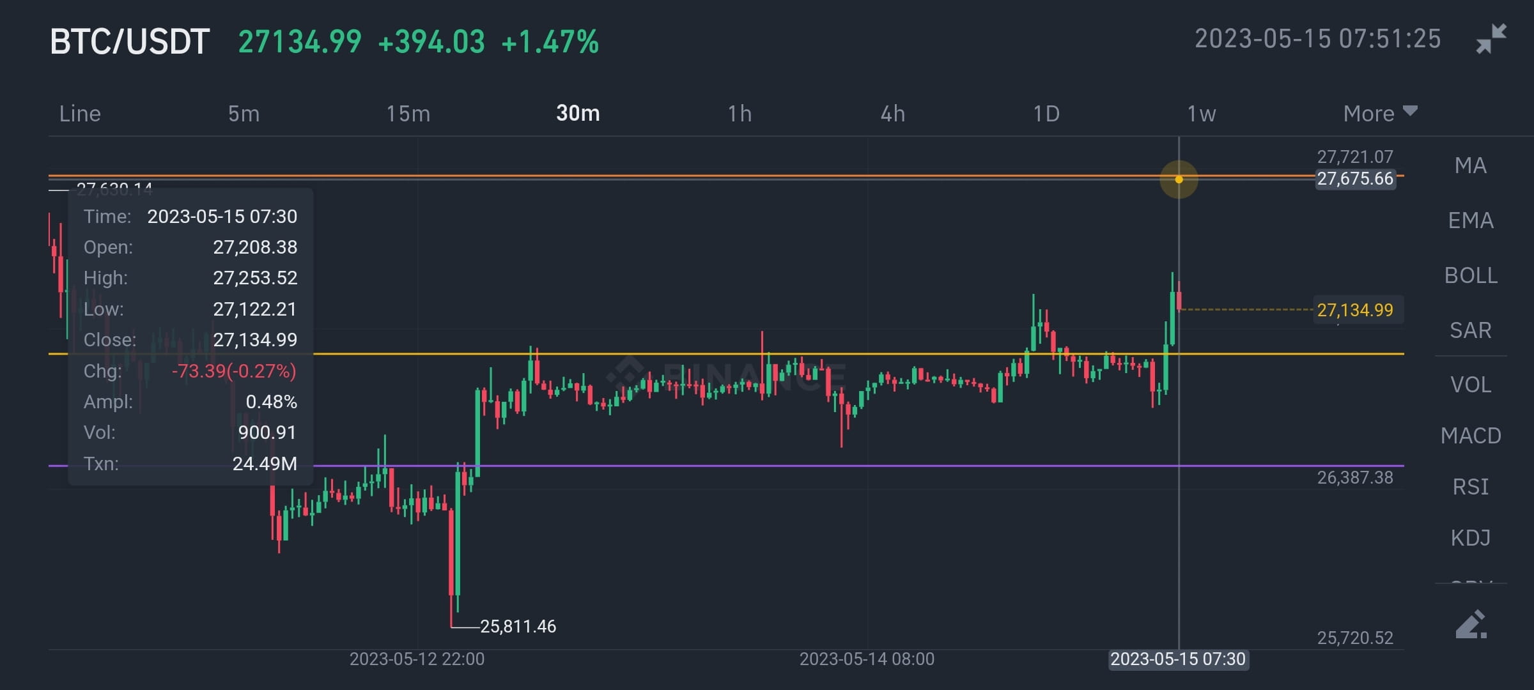The width and height of the screenshot is (1534, 690).
Task: Expand the chart style options via Line
Action: tap(80, 113)
